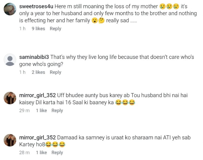The width and height of the screenshot is (203, 160).
Task: Click the 1 h timestamp under saminabibi3's comment
Action: click(x=22, y=72)
